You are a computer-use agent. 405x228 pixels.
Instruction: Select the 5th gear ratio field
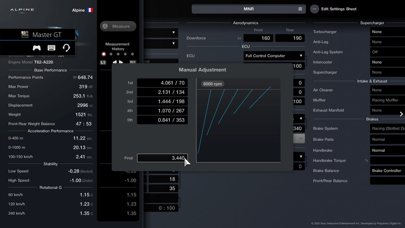tap(162, 120)
